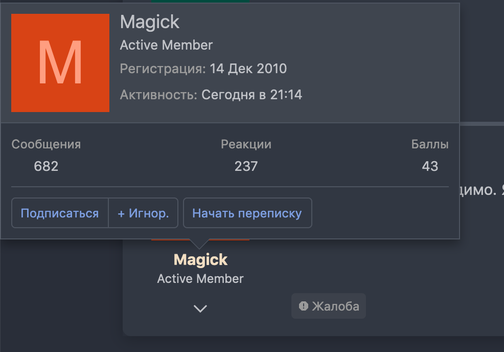This screenshot has width=504, height=352.
Task: Click the last activity time Сегодня в 21:14
Action: pos(251,95)
